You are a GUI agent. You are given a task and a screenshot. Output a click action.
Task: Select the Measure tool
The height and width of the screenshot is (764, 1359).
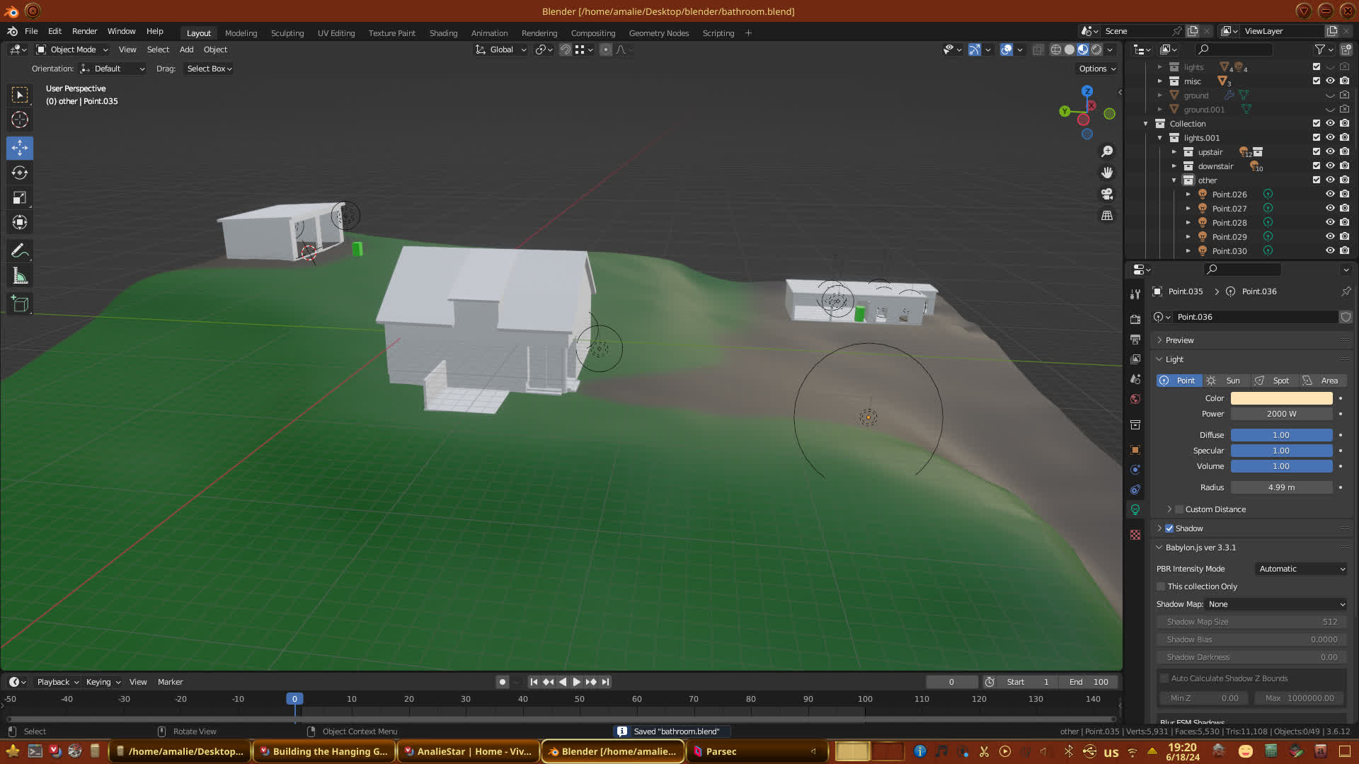(x=20, y=277)
